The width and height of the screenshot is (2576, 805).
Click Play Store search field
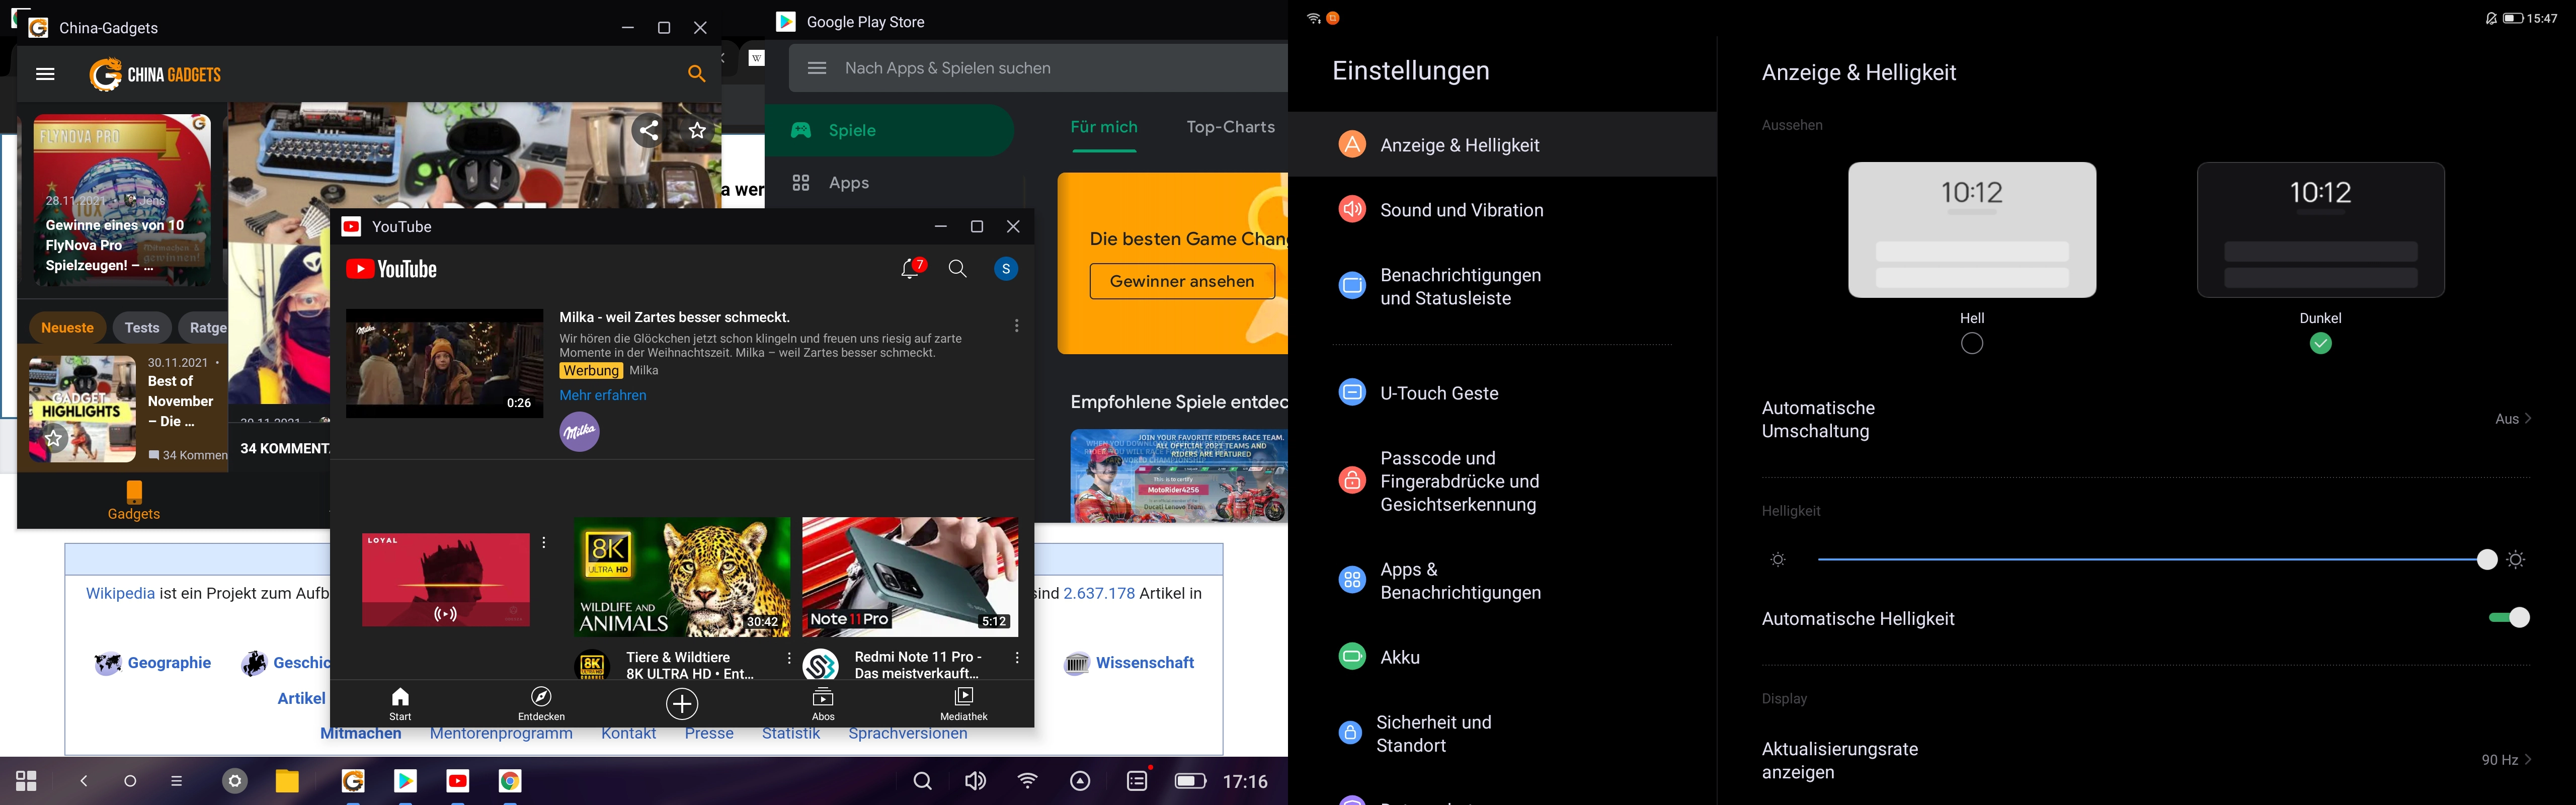coord(1038,68)
